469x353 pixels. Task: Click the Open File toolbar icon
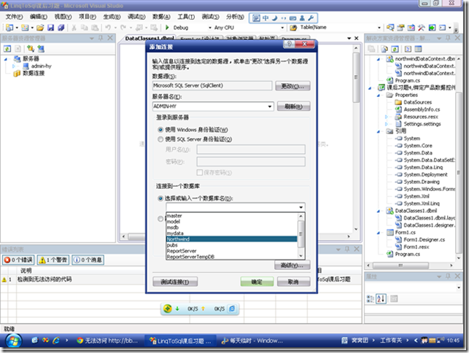click(x=40, y=28)
